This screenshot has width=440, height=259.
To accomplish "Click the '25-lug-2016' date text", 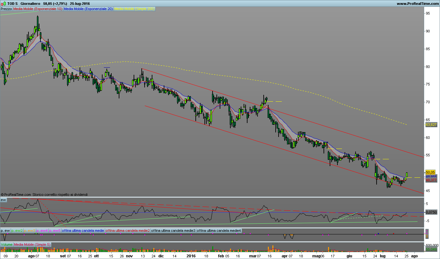I will pos(80,4).
